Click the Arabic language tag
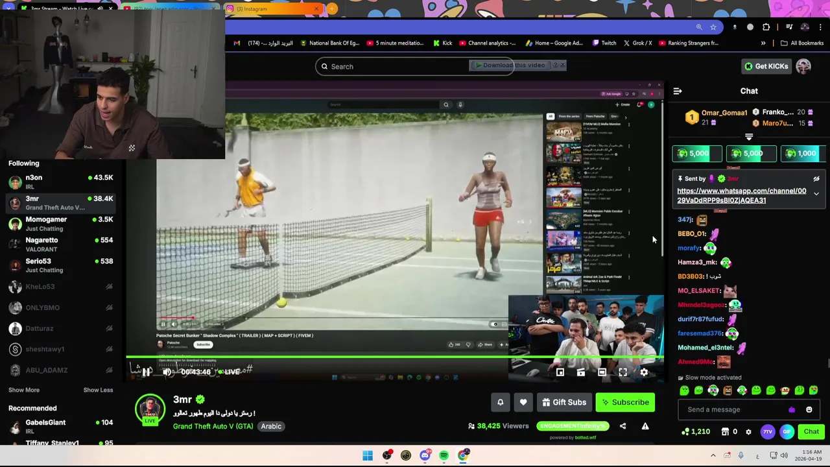The height and width of the screenshot is (467, 830). tap(271, 426)
